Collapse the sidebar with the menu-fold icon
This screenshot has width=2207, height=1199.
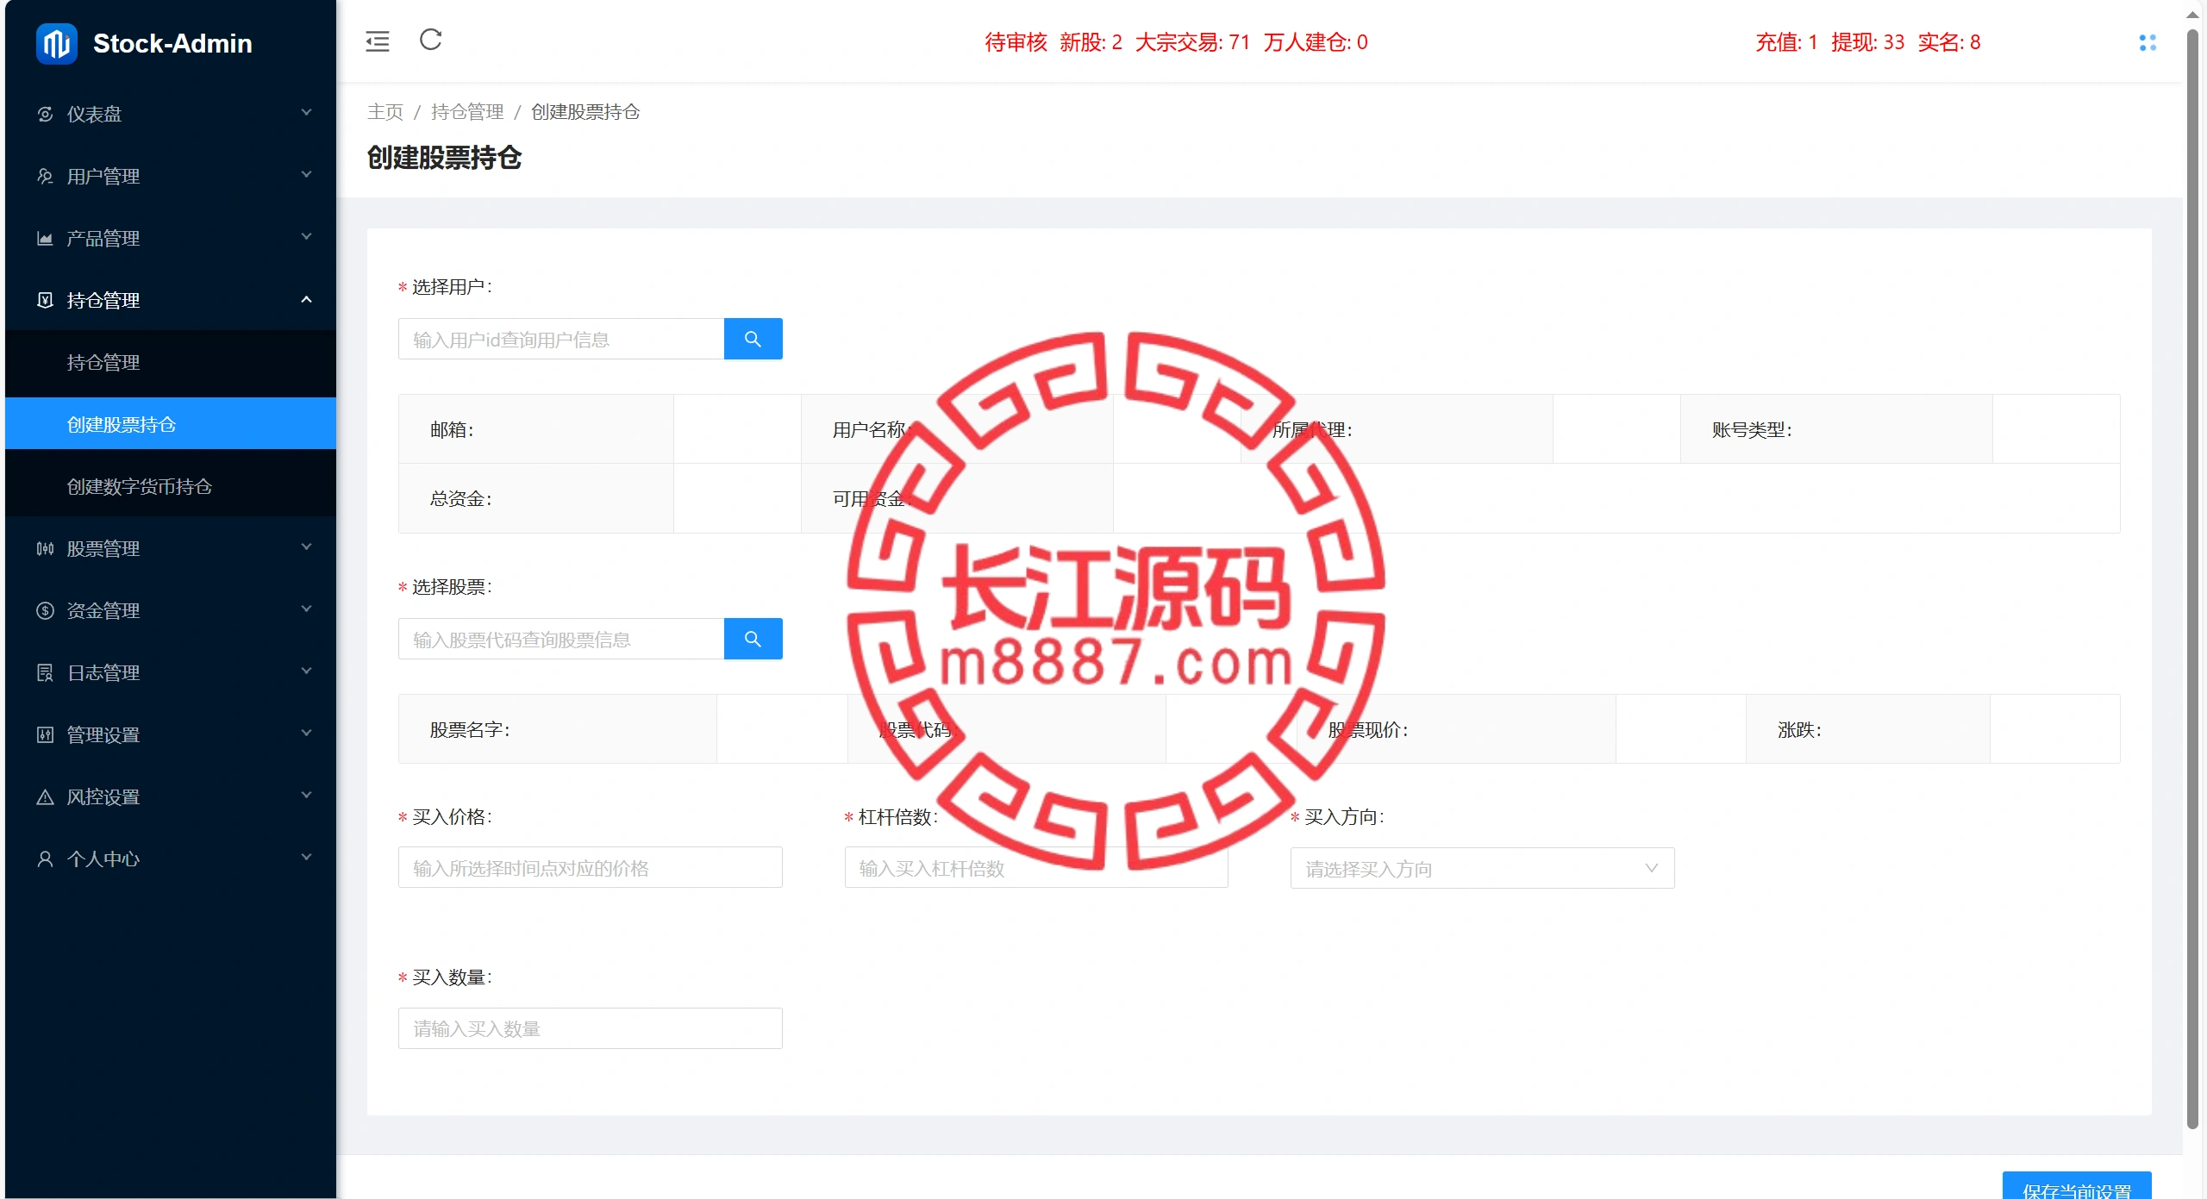378,41
